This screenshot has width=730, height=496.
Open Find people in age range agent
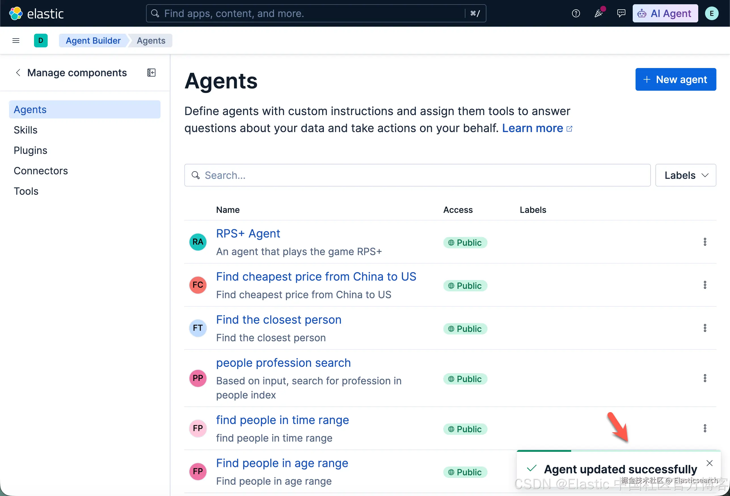tap(282, 463)
